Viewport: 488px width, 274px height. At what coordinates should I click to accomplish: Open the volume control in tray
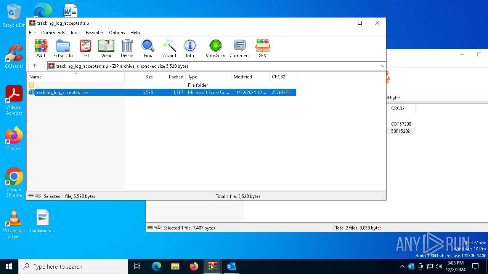[x=439, y=266]
